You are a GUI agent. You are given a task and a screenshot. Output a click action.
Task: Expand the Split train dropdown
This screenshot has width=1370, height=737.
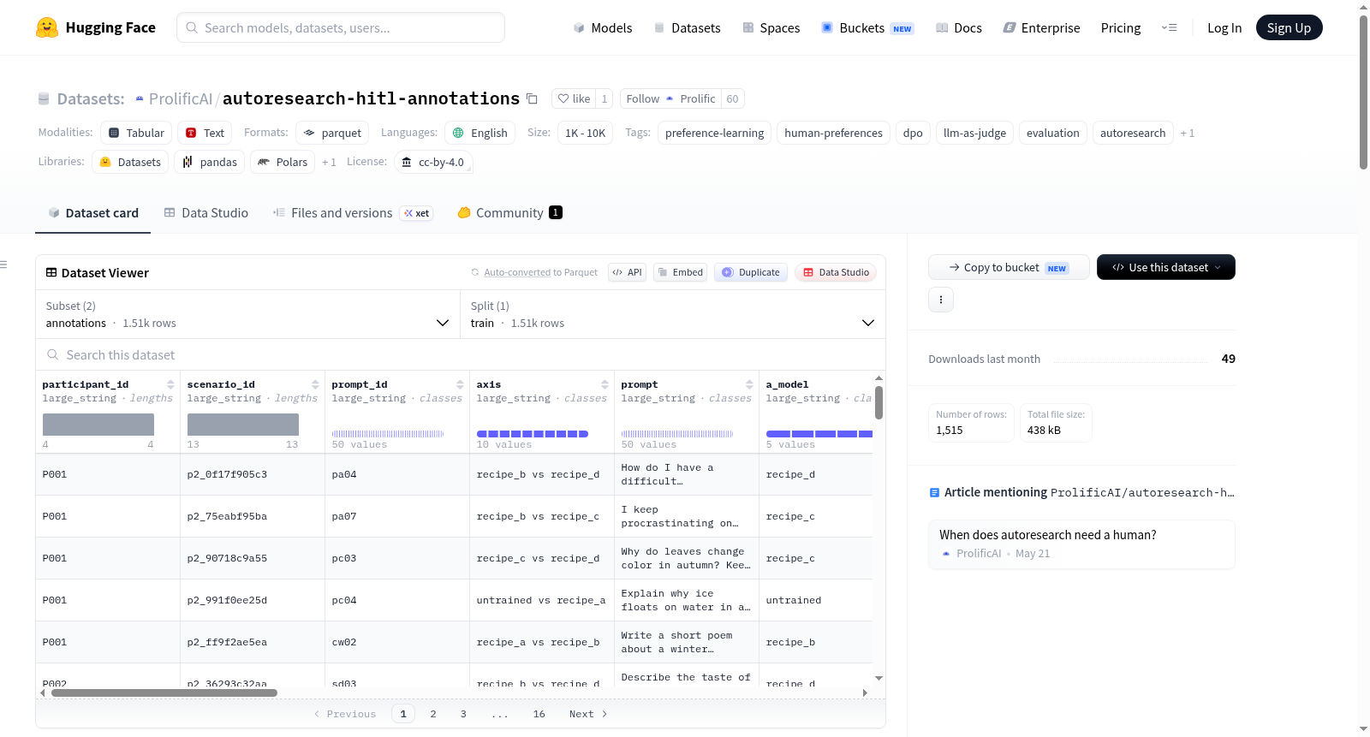click(673, 314)
